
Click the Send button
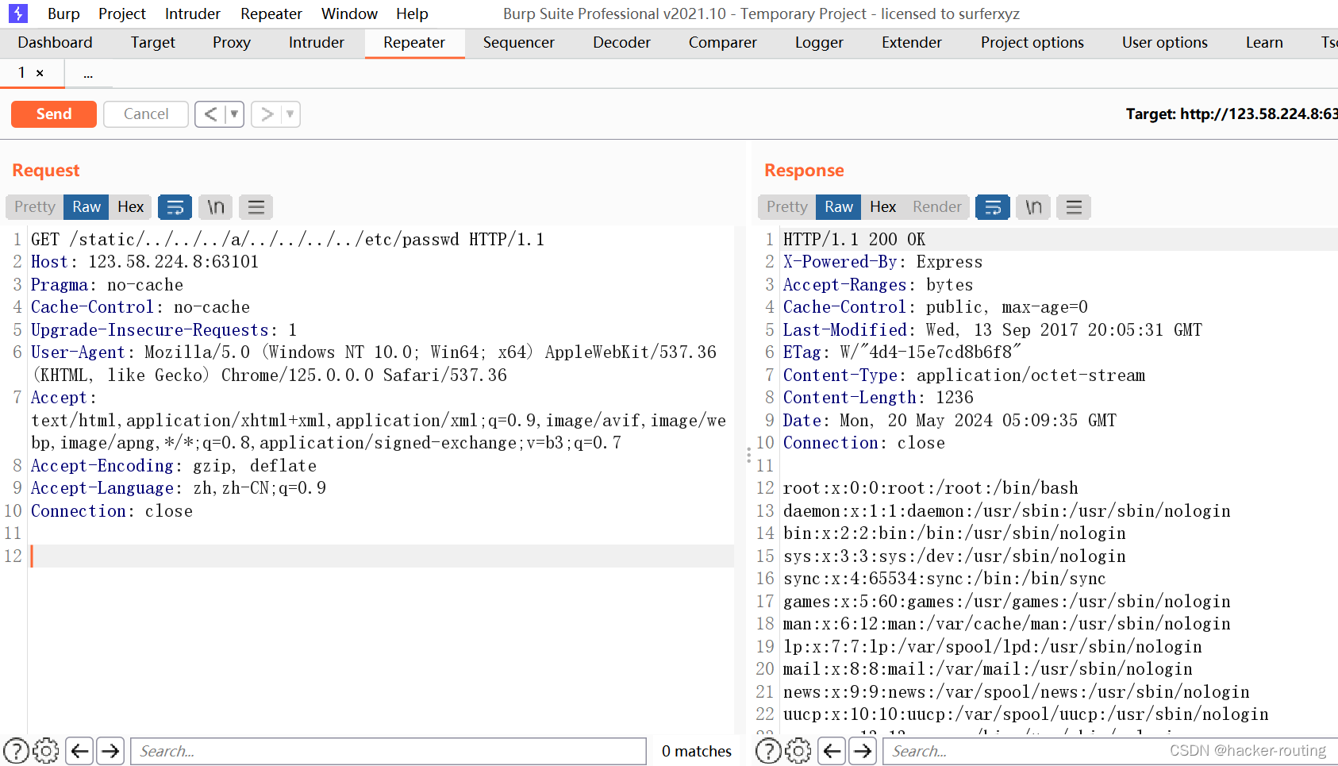point(53,114)
